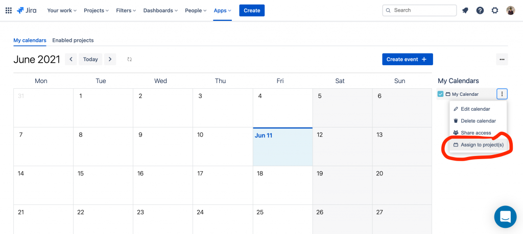Viewport: 523px width, 234px height.
Task: Open the notifications bell
Action: pos(465,10)
